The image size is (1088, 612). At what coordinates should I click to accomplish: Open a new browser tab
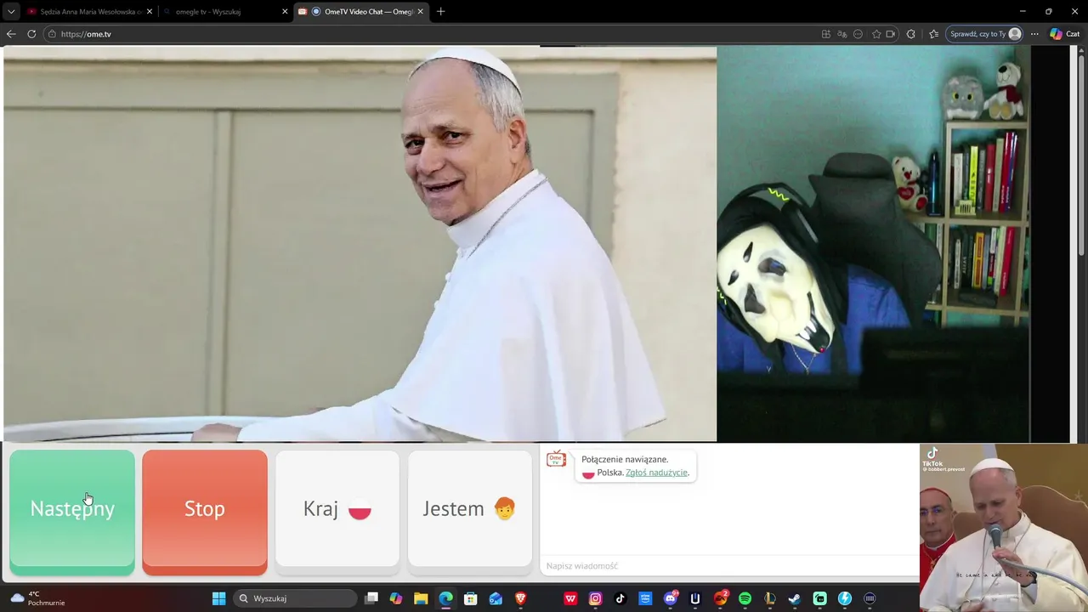tap(440, 12)
